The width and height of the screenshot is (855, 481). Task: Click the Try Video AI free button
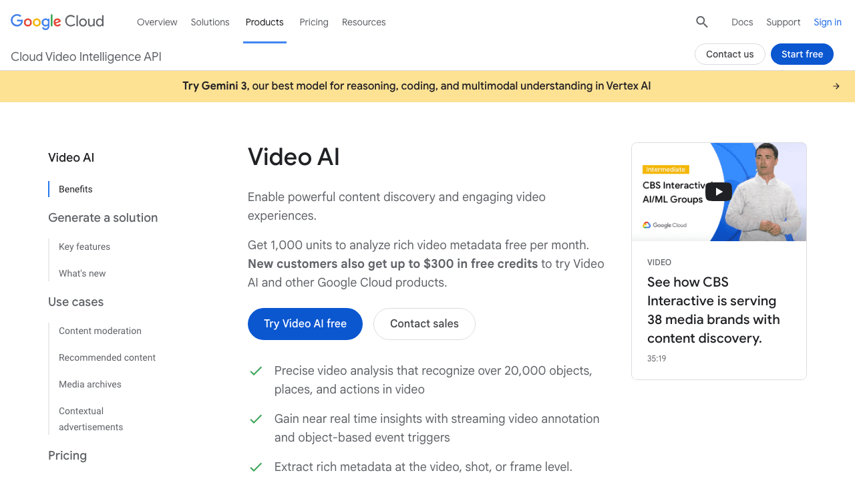(305, 324)
